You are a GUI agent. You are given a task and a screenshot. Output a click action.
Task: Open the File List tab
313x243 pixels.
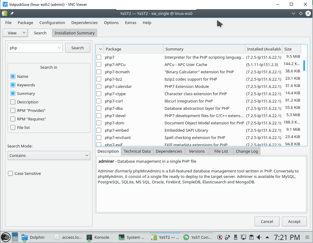(x=221, y=151)
